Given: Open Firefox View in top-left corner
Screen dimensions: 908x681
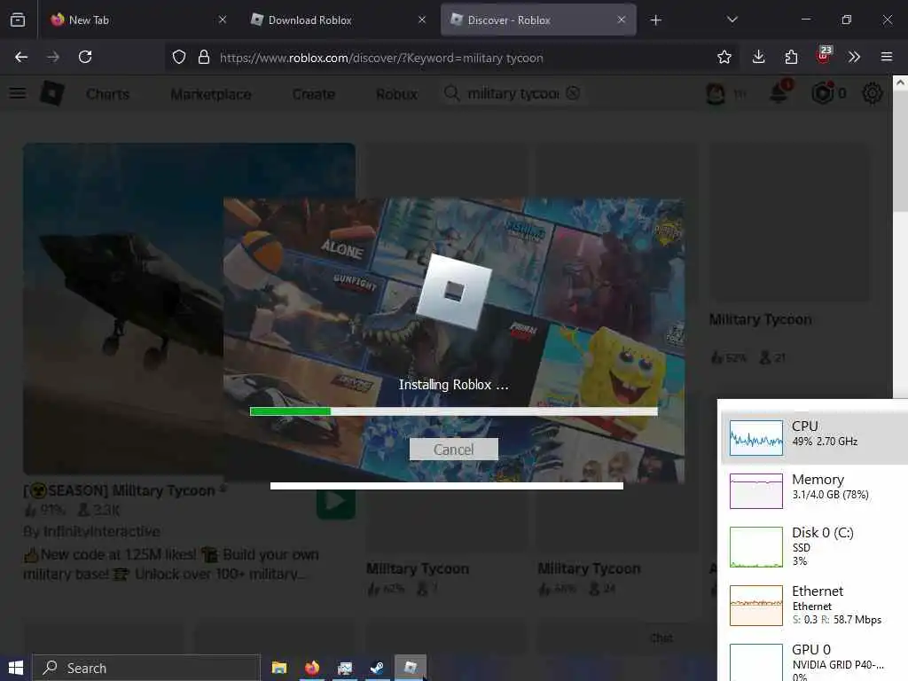Looking at the screenshot, I should pyautogui.click(x=18, y=20).
